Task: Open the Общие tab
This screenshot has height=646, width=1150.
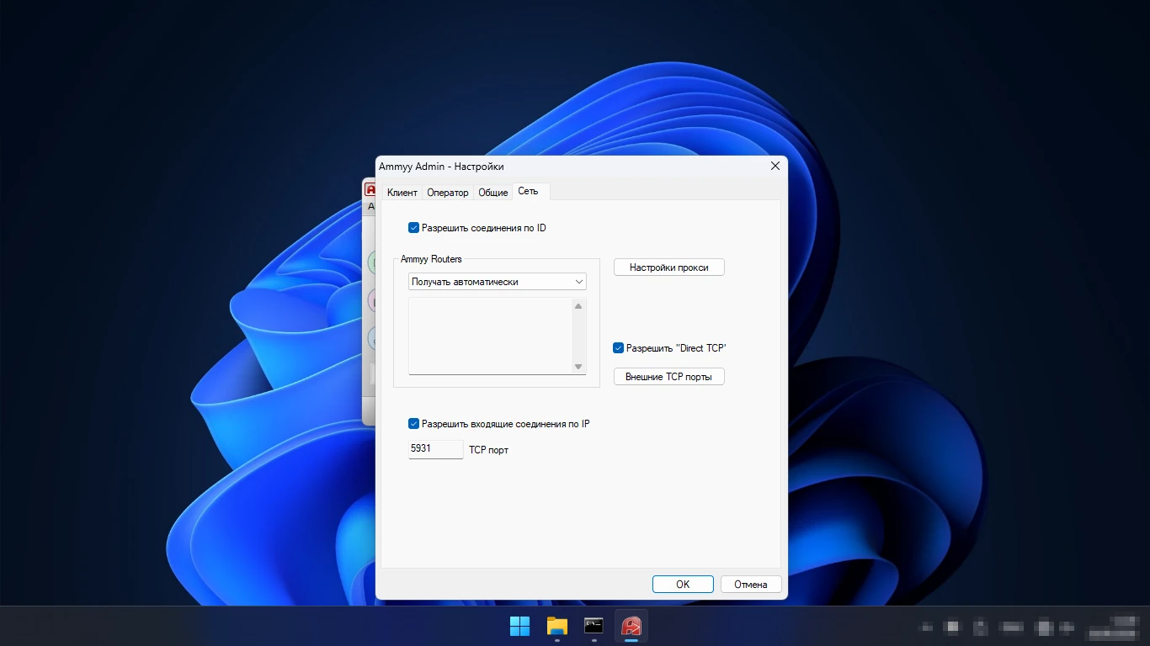Action: [x=493, y=193]
